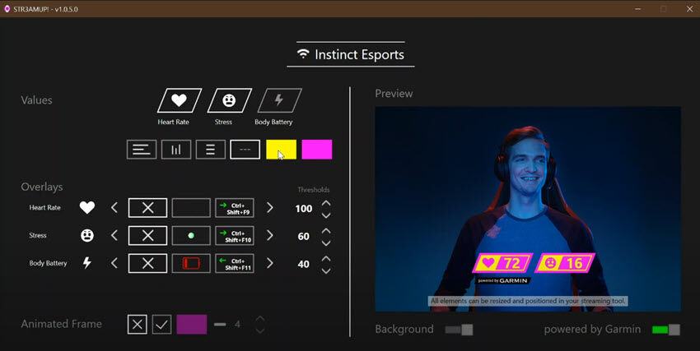Increase the Body Battery threshold from 40
Screen dimensions: 700x351
pos(326,258)
